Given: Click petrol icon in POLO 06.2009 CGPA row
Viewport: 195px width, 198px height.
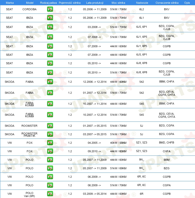Looking at the screenshot, I should click(50, 185).
